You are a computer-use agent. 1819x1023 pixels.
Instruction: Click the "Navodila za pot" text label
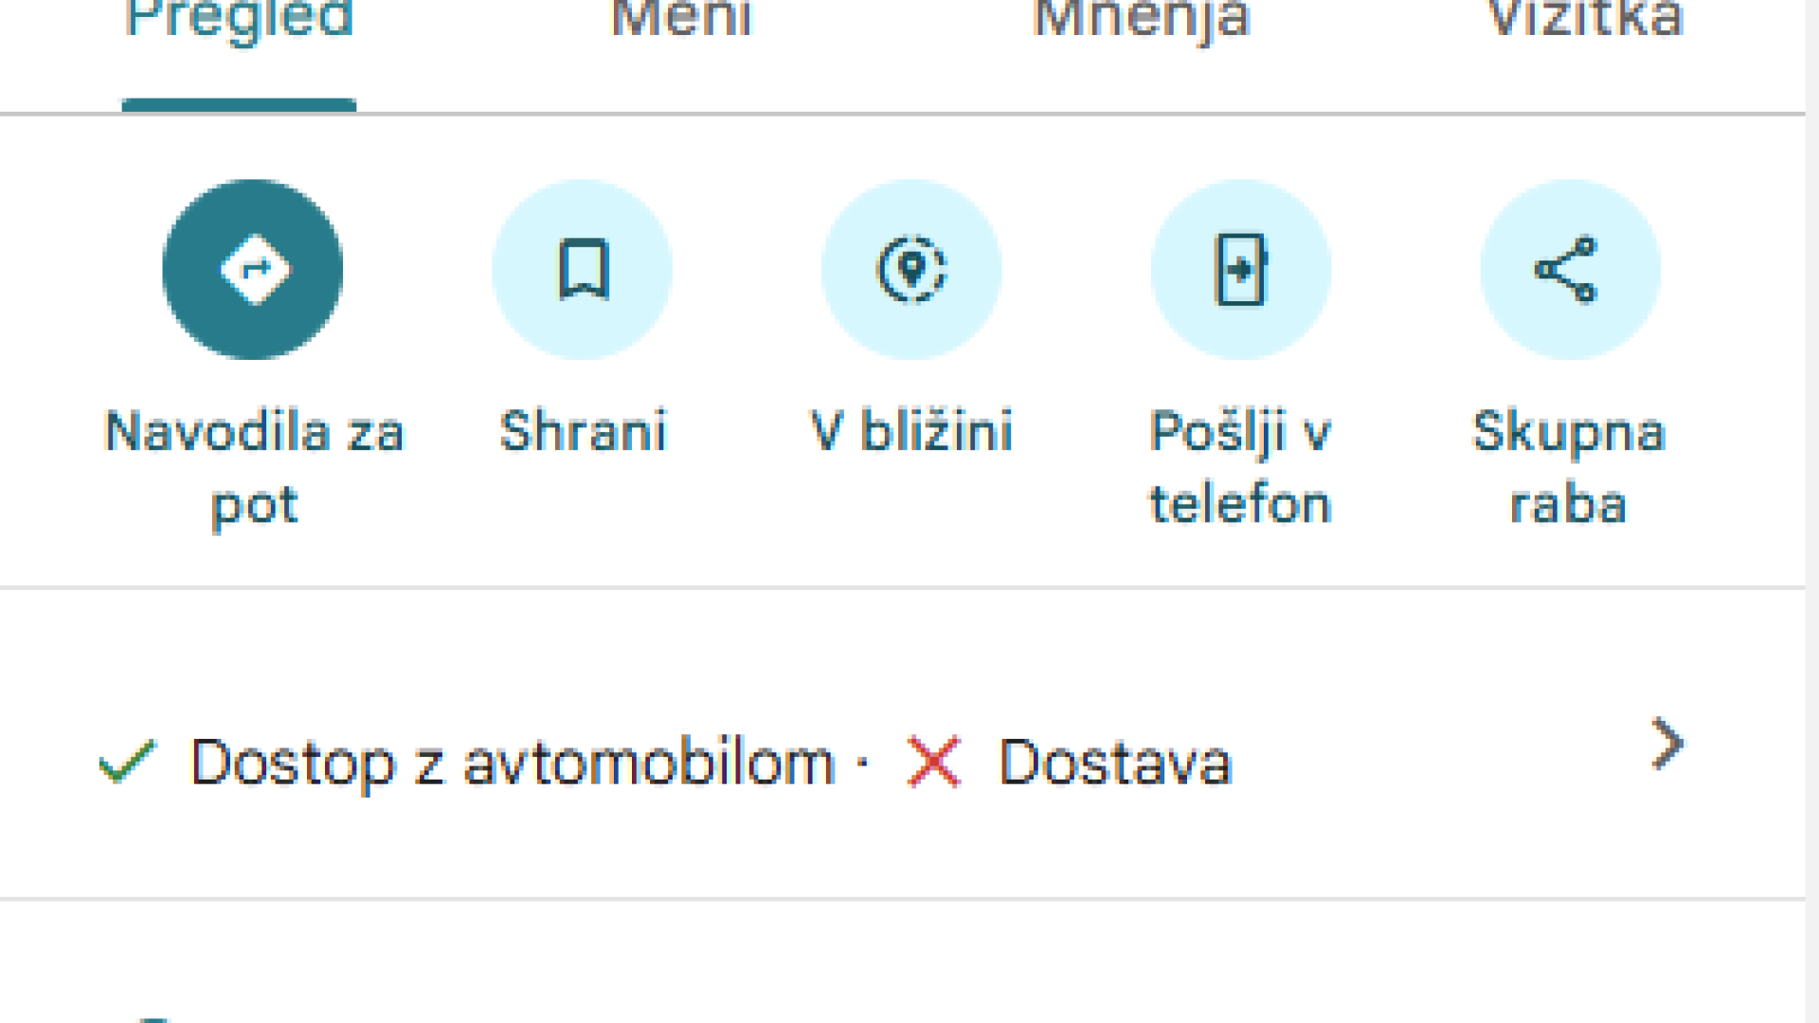[254, 467]
